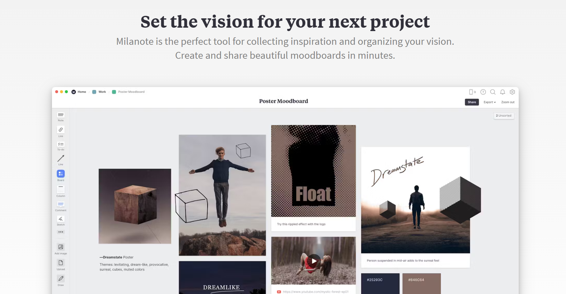Select the #25293C color swatch
Screen dimensions: 566x294
click(x=380, y=283)
